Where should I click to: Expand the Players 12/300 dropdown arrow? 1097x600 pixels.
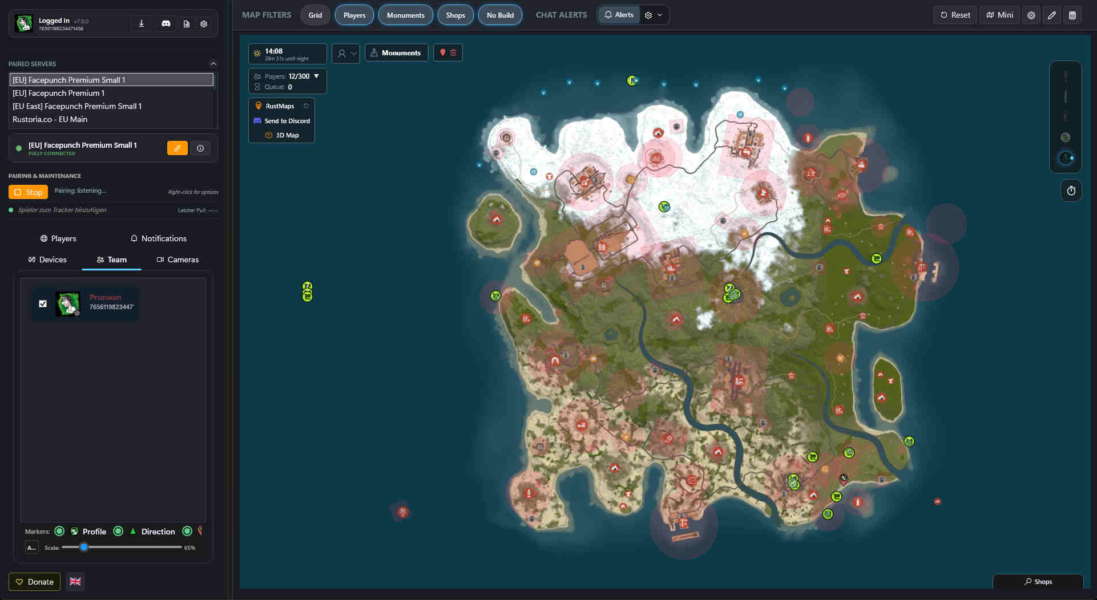click(x=317, y=76)
